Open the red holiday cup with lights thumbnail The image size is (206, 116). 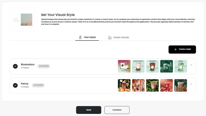click(124, 85)
